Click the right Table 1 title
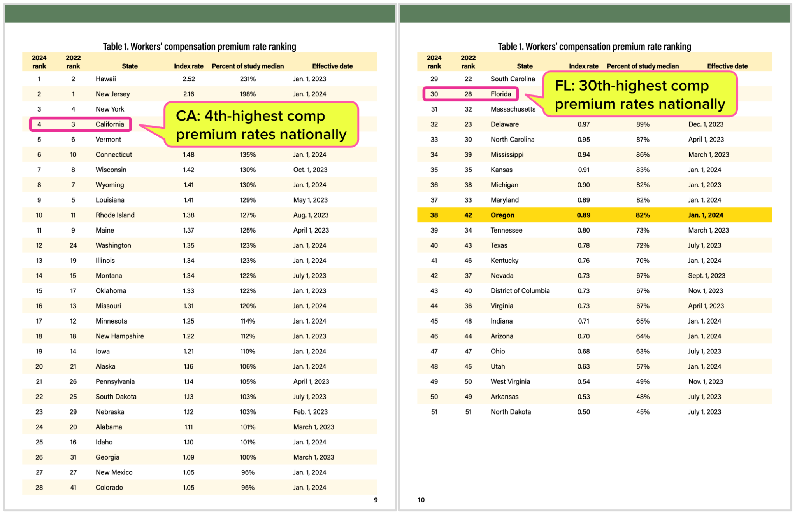The image size is (797, 516). pyautogui.click(x=594, y=47)
